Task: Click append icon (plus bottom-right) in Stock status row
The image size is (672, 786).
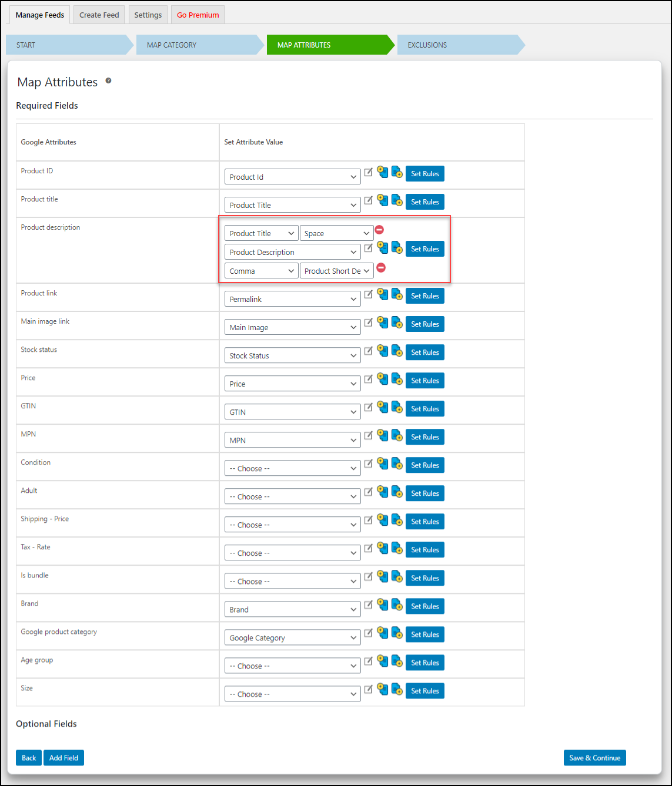Action: tap(397, 351)
